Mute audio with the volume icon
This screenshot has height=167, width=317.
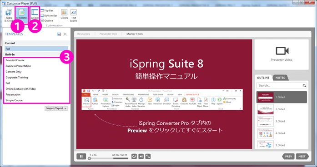tap(141, 156)
